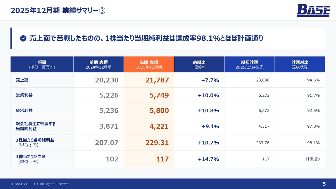Click the BASE CO., LTD. copyright text
The image size is (336, 189).
click(x=40, y=184)
